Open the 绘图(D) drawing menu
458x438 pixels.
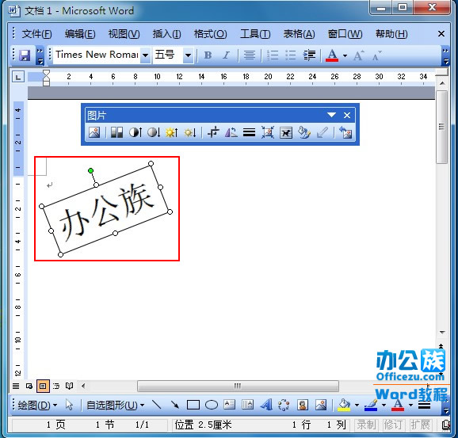[37, 406]
